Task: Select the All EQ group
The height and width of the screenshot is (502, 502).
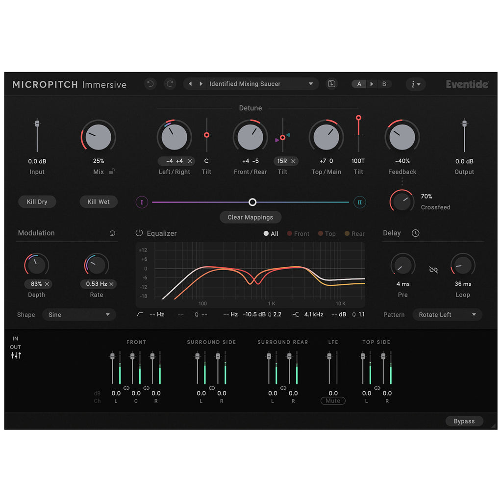Action: (271, 234)
